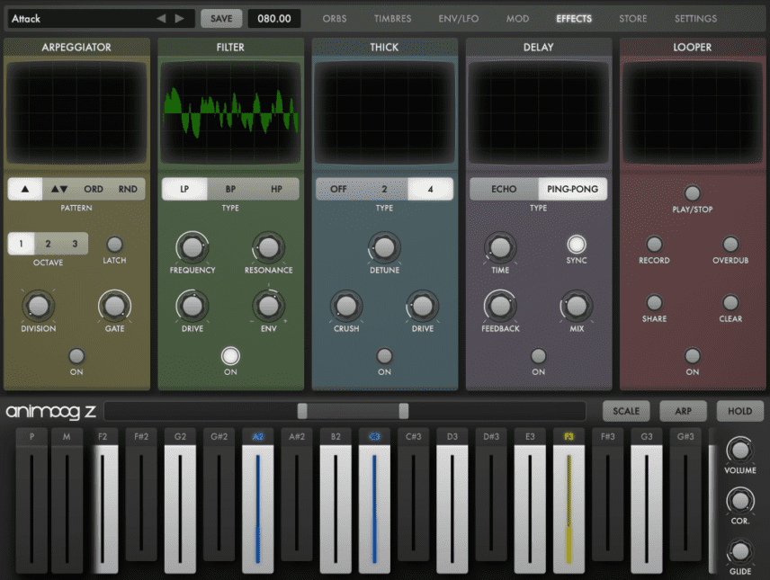Turn on the Thick effect

coord(384,356)
